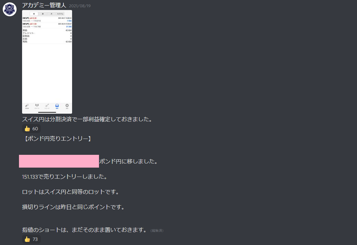Open the attached MT4 trade history image
This screenshot has height=245, width=357.
click(47, 62)
